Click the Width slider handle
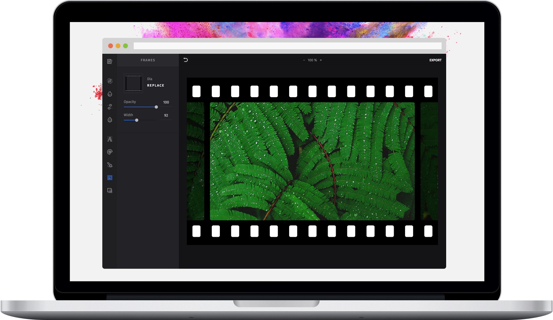Viewport: 553px width, 320px height. [137, 120]
